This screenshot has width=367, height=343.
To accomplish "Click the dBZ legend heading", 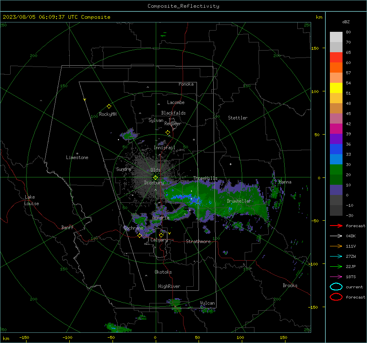I will [346, 22].
